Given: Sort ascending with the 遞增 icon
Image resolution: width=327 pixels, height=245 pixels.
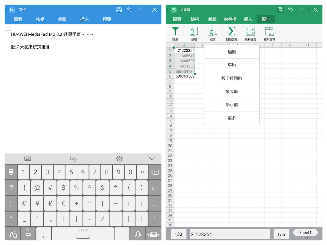Looking at the screenshot, I should [194, 32].
